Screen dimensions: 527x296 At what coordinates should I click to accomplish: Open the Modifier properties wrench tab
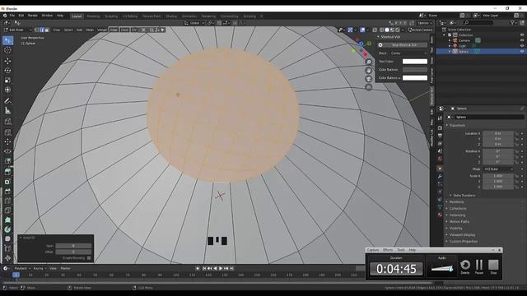click(x=440, y=177)
